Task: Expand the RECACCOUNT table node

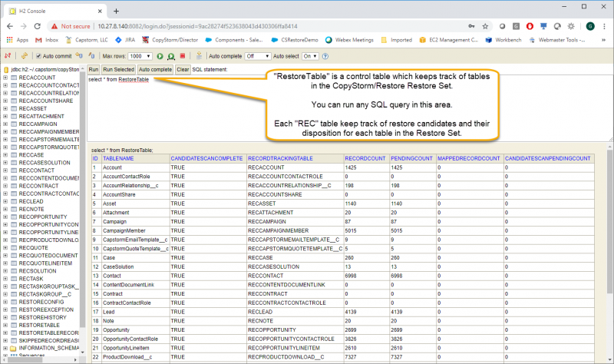Action: tap(5, 78)
